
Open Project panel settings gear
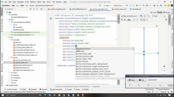[41, 9]
